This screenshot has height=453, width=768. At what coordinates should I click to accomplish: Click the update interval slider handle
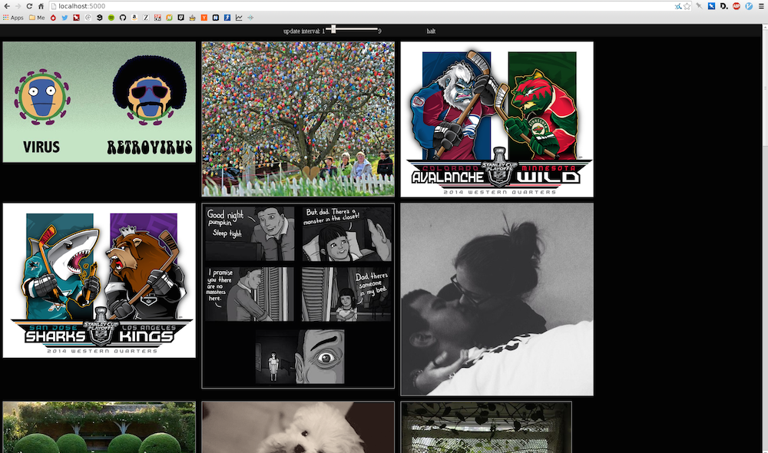pos(333,29)
